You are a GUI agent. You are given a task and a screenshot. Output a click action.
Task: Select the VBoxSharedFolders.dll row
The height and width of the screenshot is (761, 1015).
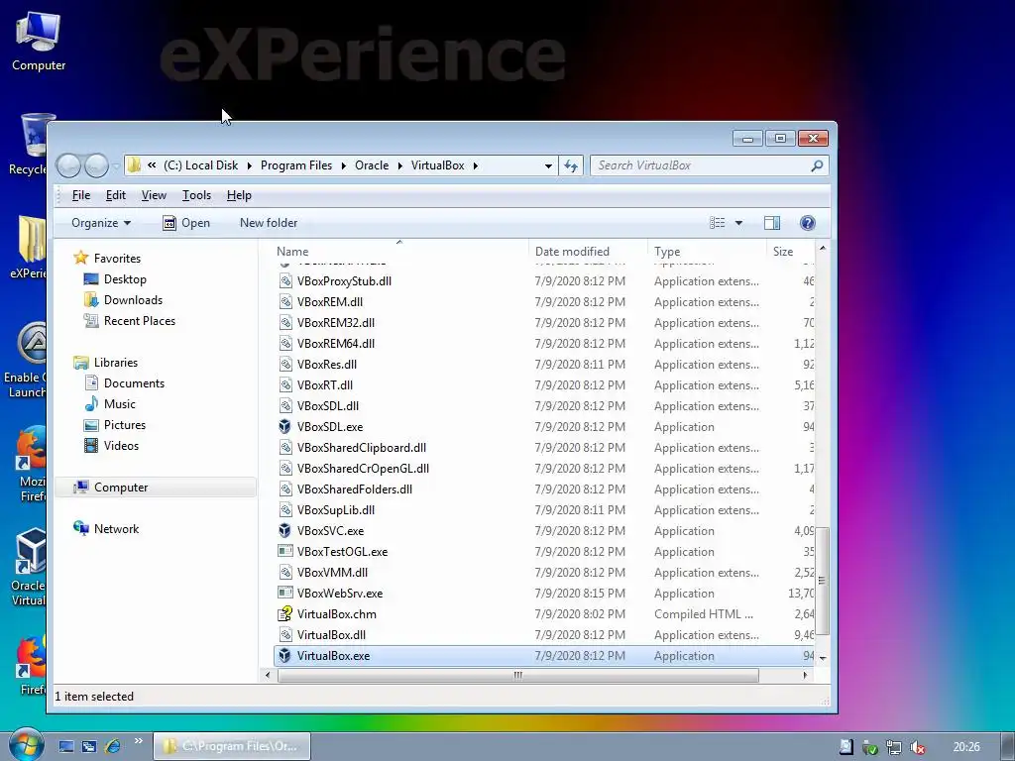coord(544,489)
